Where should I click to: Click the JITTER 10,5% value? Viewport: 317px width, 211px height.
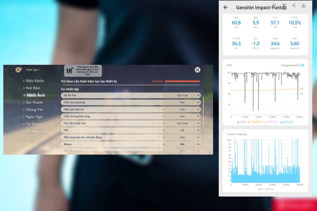(295, 23)
